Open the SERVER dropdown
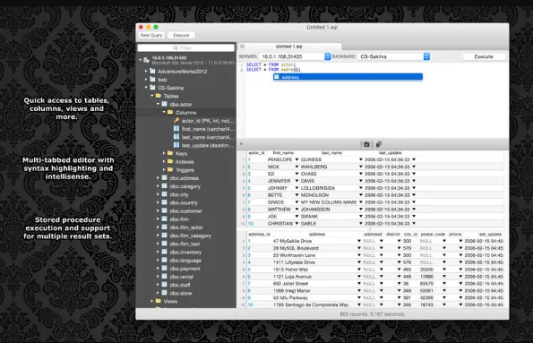Viewport: 533px width, 343px height. pyautogui.click(x=327, y=56)
